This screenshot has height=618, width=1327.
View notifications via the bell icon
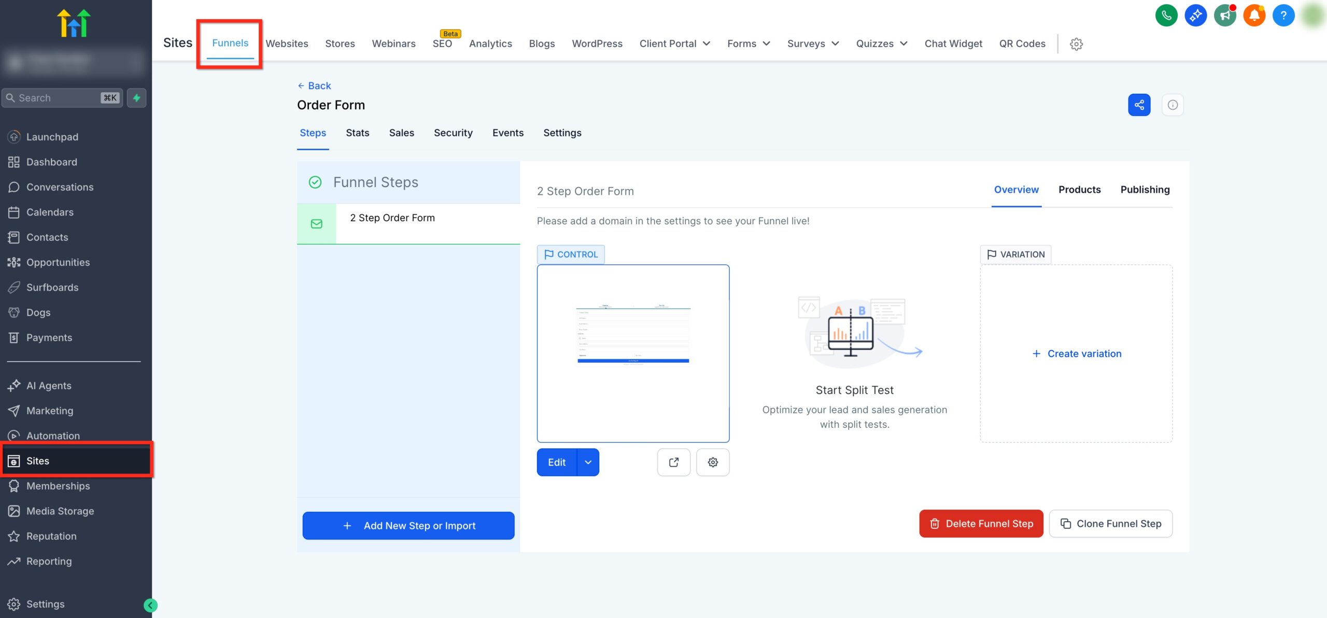(x=1254, y=15)
